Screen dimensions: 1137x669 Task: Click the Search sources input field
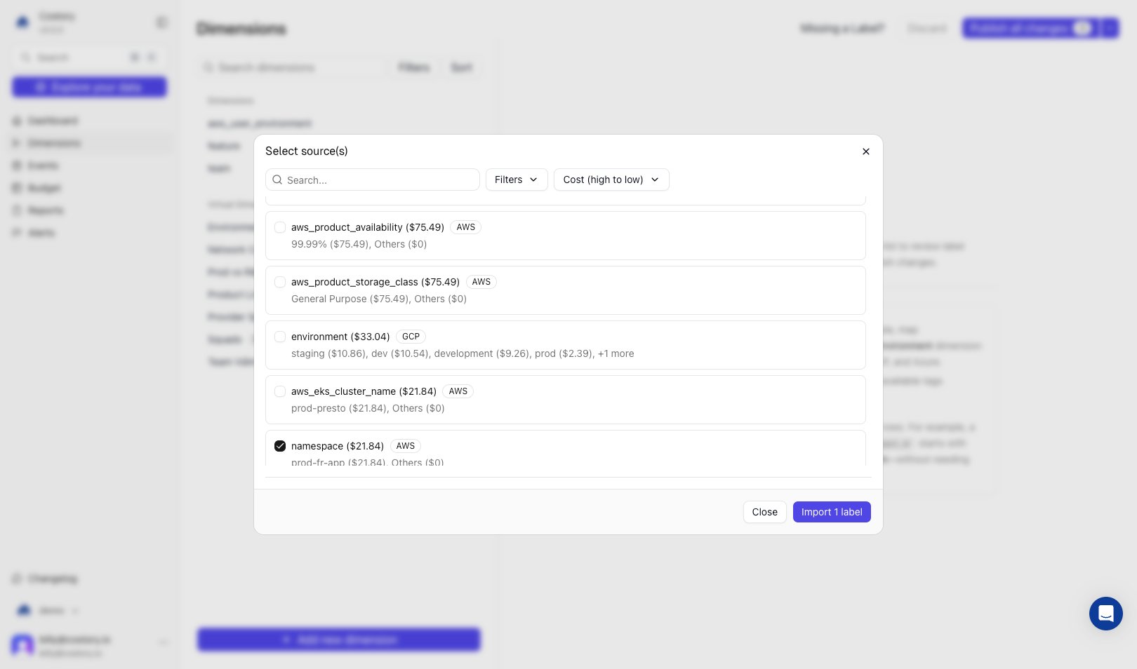[373, 180]
